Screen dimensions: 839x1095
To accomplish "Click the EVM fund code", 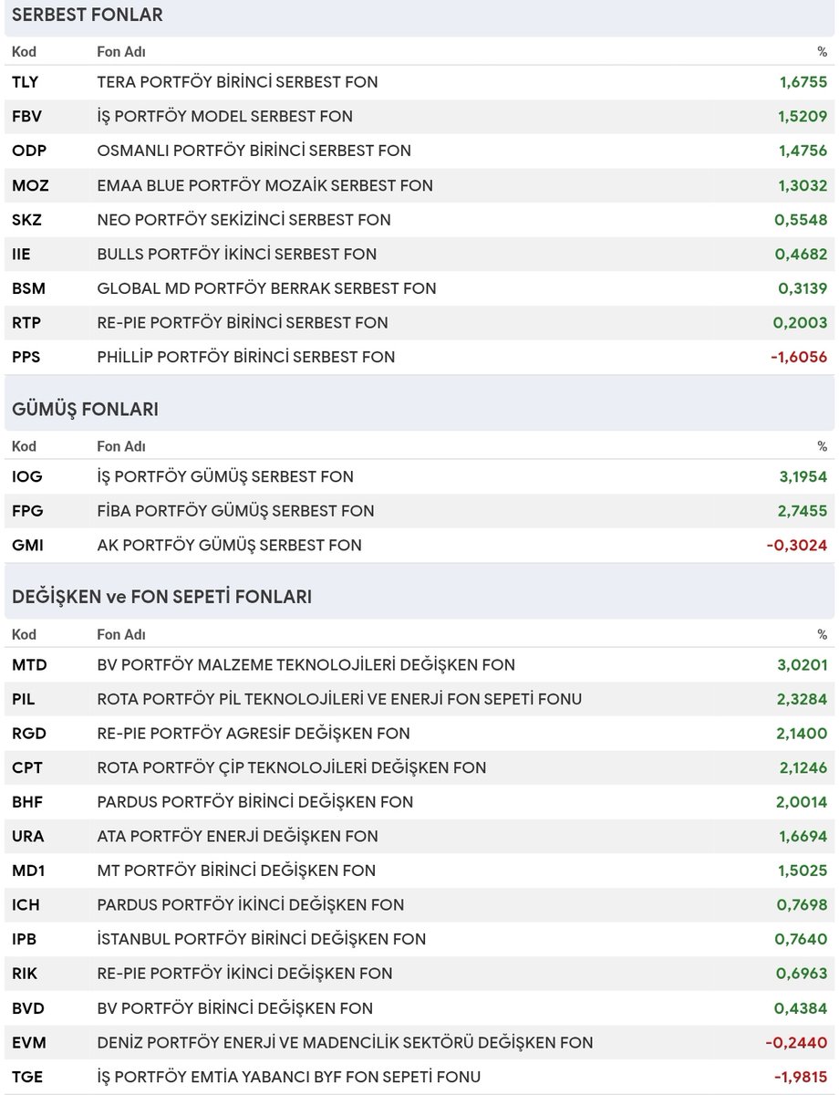I will pyautogui.click(x=29, y=1043).
